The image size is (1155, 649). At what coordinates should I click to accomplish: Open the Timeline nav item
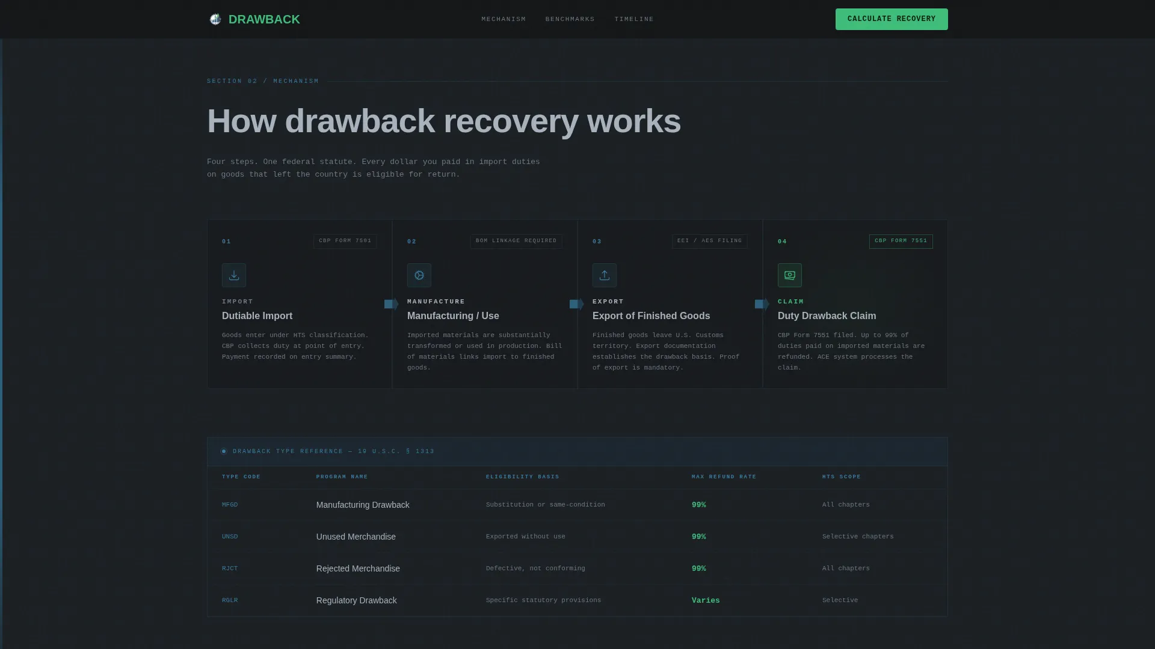click(x=634, y=19)
